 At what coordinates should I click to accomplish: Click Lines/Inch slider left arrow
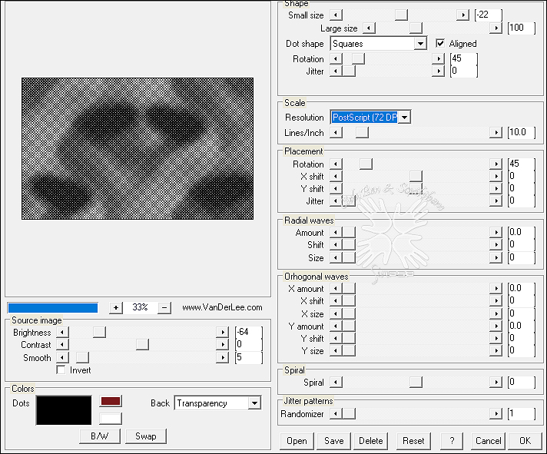point(336,132)
